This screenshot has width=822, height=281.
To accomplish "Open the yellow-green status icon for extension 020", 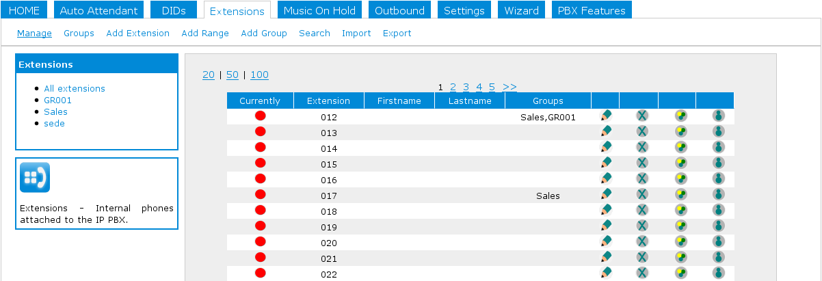I will [x=680, y=241].
